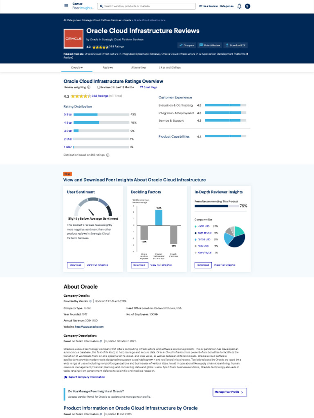Click the Oracle red logo

pyautogui.click(x=74, y=39)
